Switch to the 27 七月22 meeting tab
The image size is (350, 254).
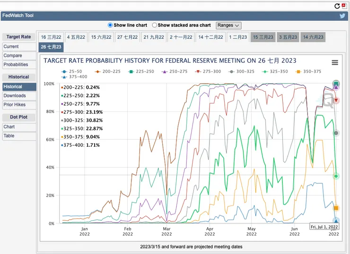click(127, 37)
